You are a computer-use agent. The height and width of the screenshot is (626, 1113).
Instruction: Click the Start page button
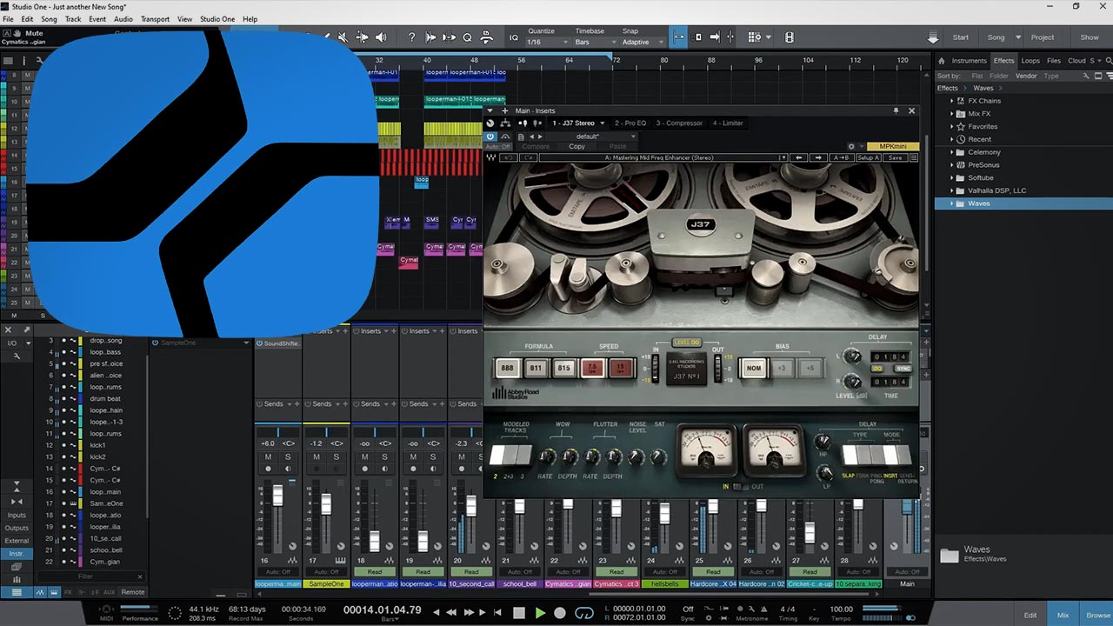click(x=960, y=37)
